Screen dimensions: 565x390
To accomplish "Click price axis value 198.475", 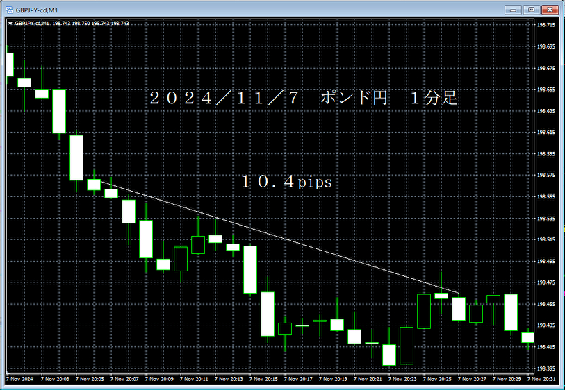I will tap(546, 282).
